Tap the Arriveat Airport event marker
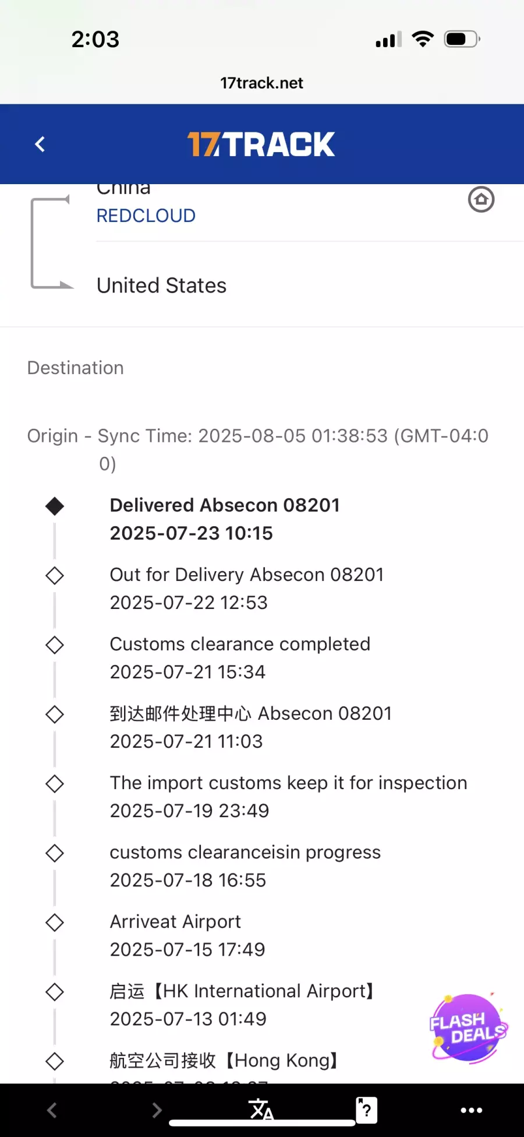The width and height of the screenshot is (524, 1137). 55,923
